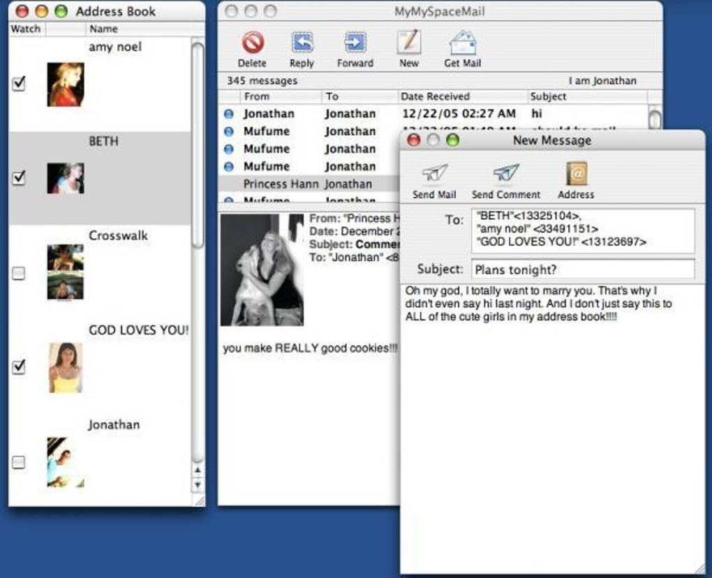Click GOD LOVES YOU! contact name
Screen dimensions: 712x578
tap(138, 330)
